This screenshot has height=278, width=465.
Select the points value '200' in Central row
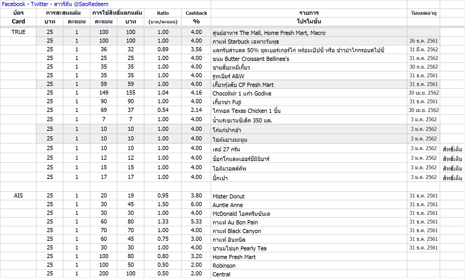pyautogui.click(x=104, y=274)
